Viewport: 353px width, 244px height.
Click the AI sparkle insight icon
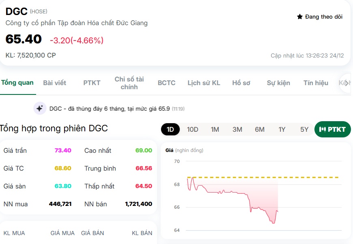[x=39, y=108]
